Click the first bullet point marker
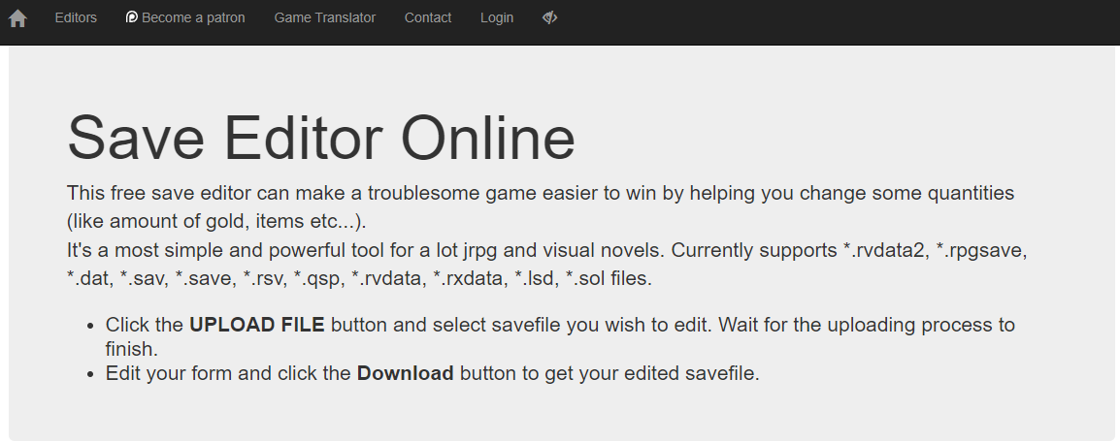 click(x=90, y=326)
